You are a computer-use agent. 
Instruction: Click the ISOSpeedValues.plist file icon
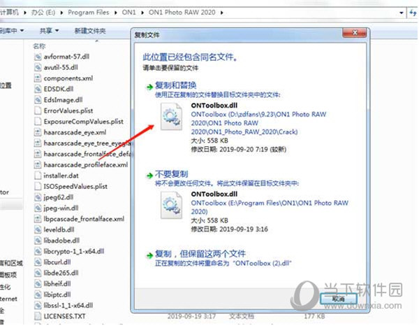(38, 187)
